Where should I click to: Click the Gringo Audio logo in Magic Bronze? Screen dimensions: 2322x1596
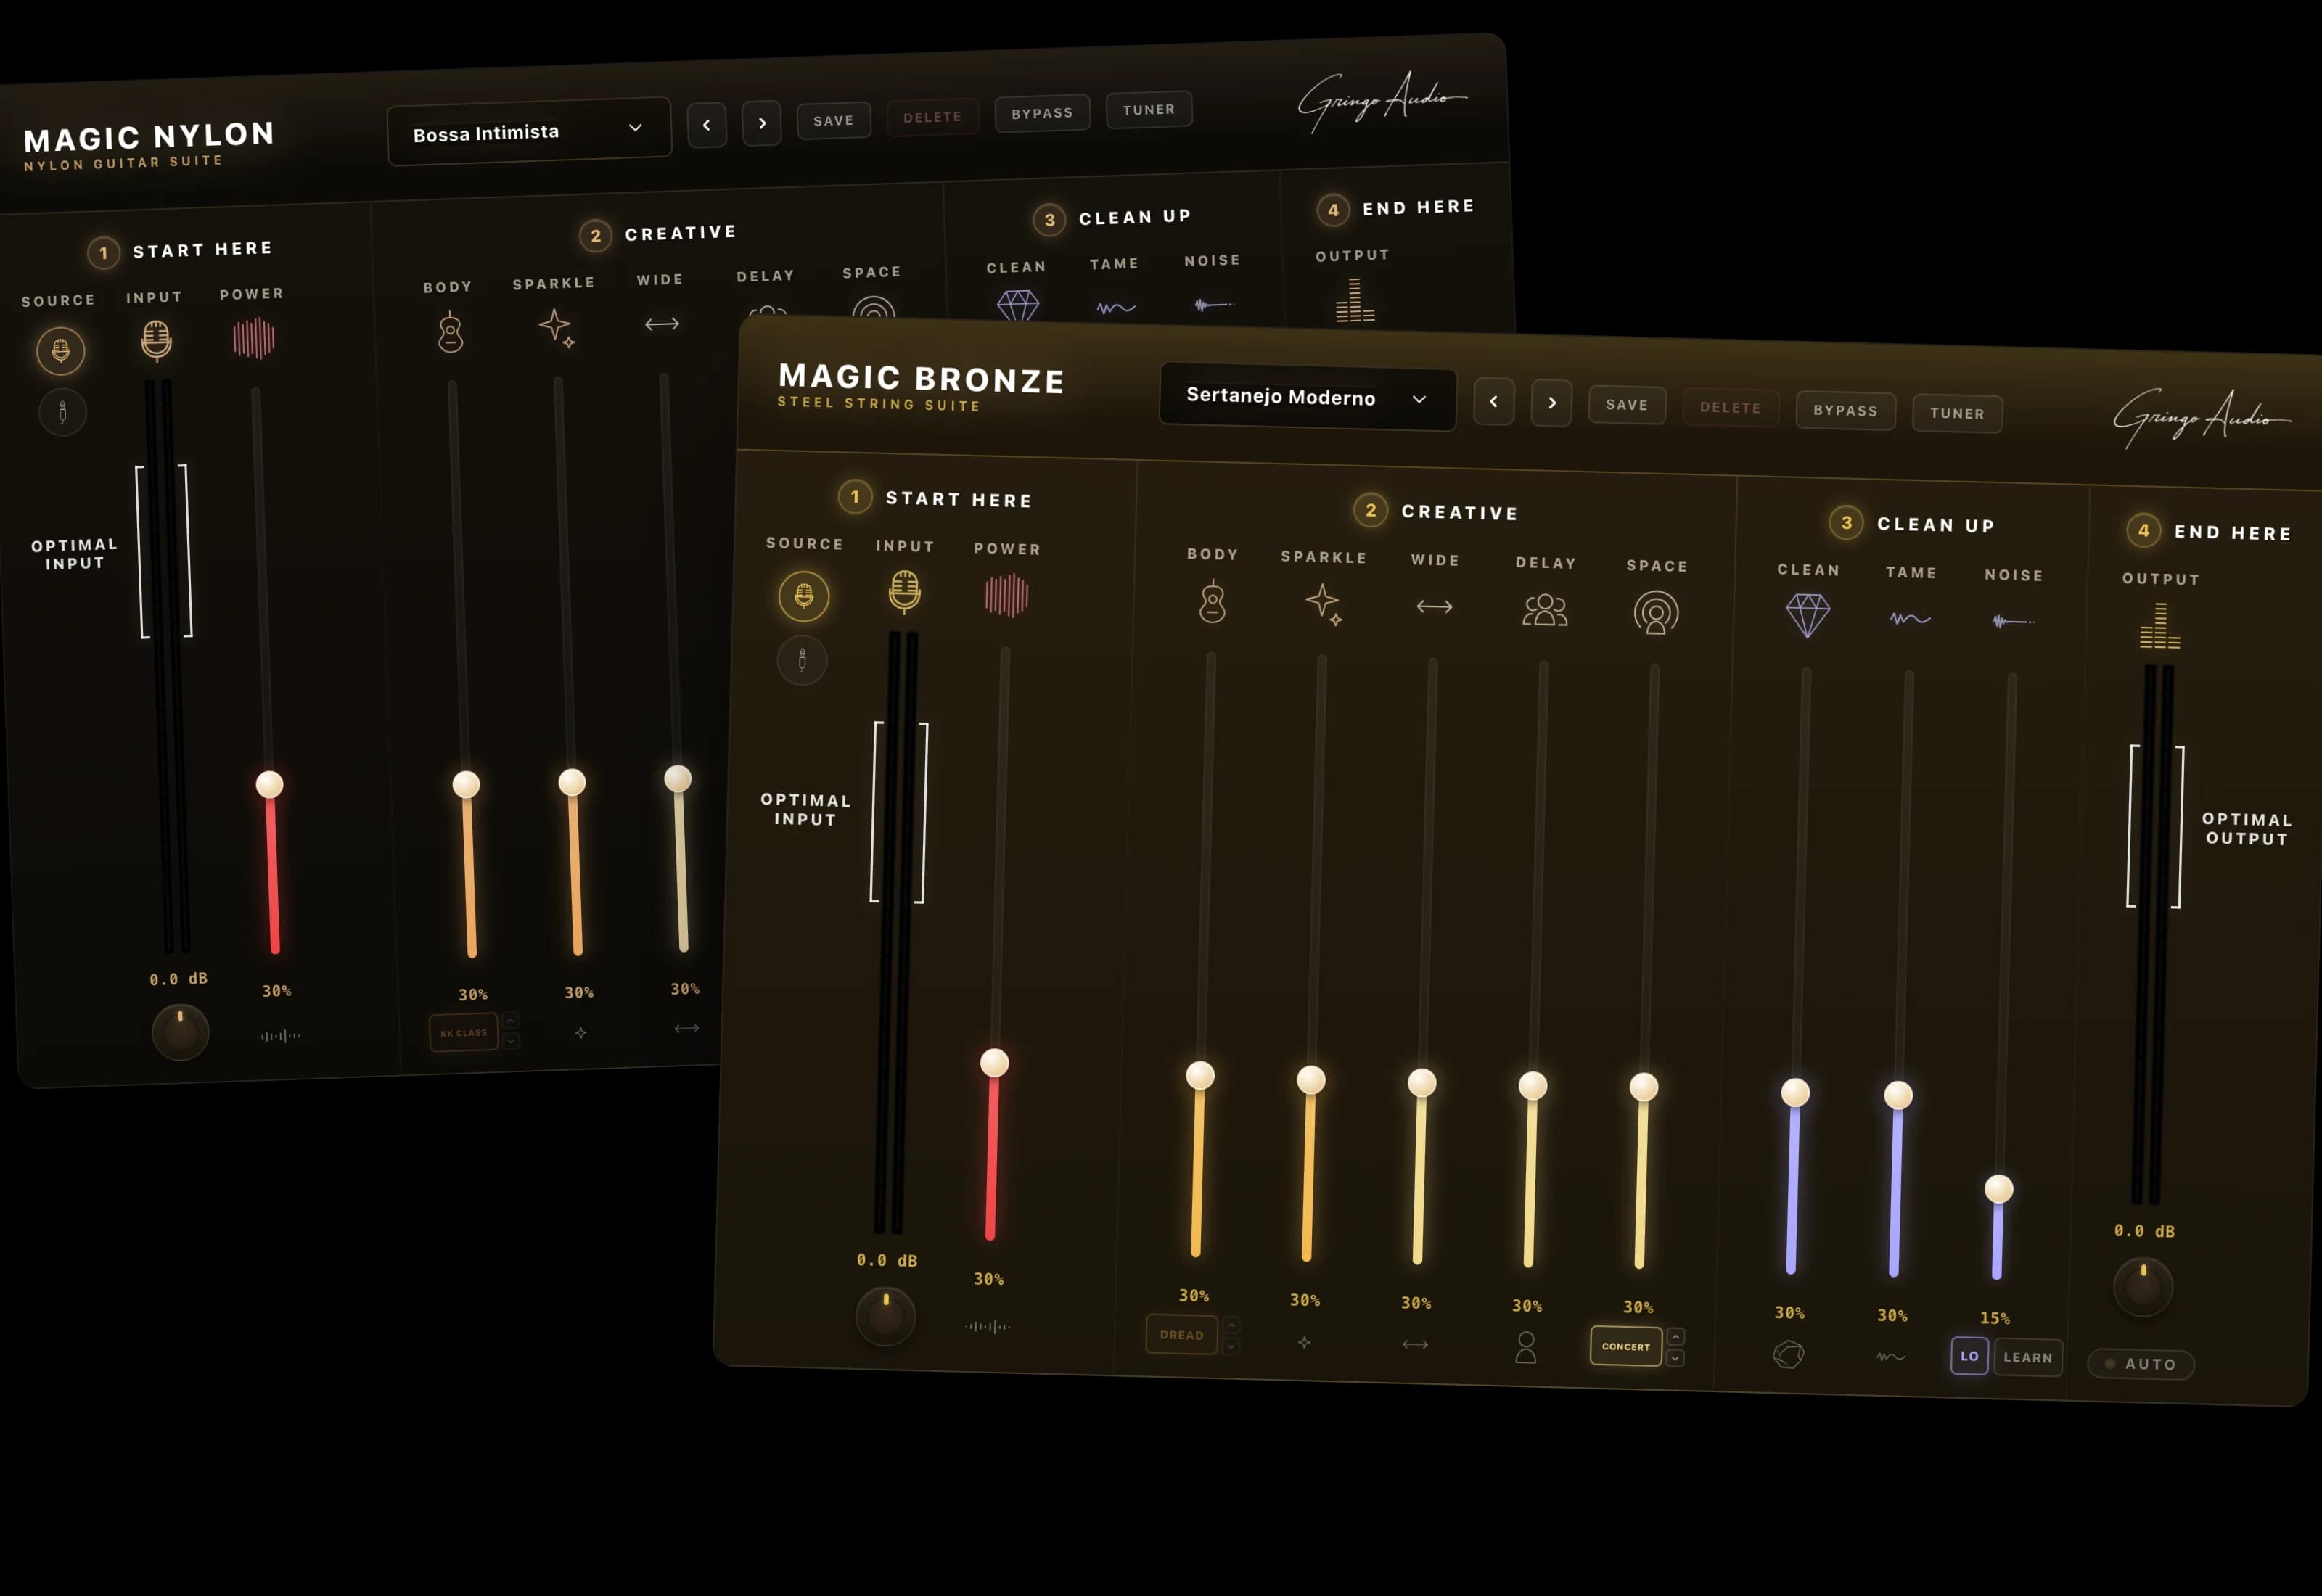point(2201,418)
